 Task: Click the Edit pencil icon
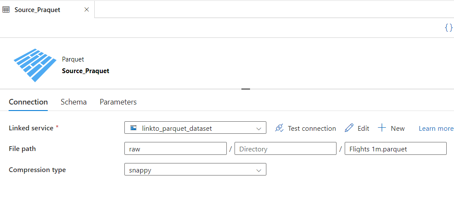349,128
